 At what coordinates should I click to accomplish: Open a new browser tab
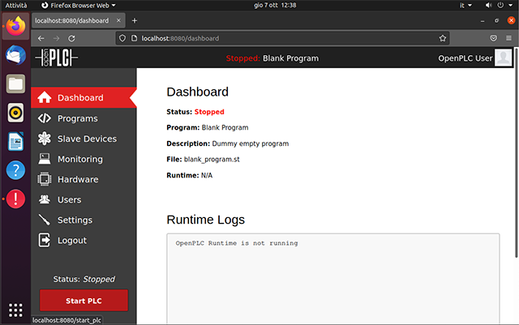(135, 19)
